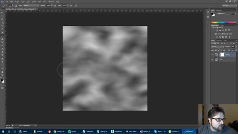Screen dimensions: 238x134
Task: Open the File menu
Action: [x=7, y=1]
